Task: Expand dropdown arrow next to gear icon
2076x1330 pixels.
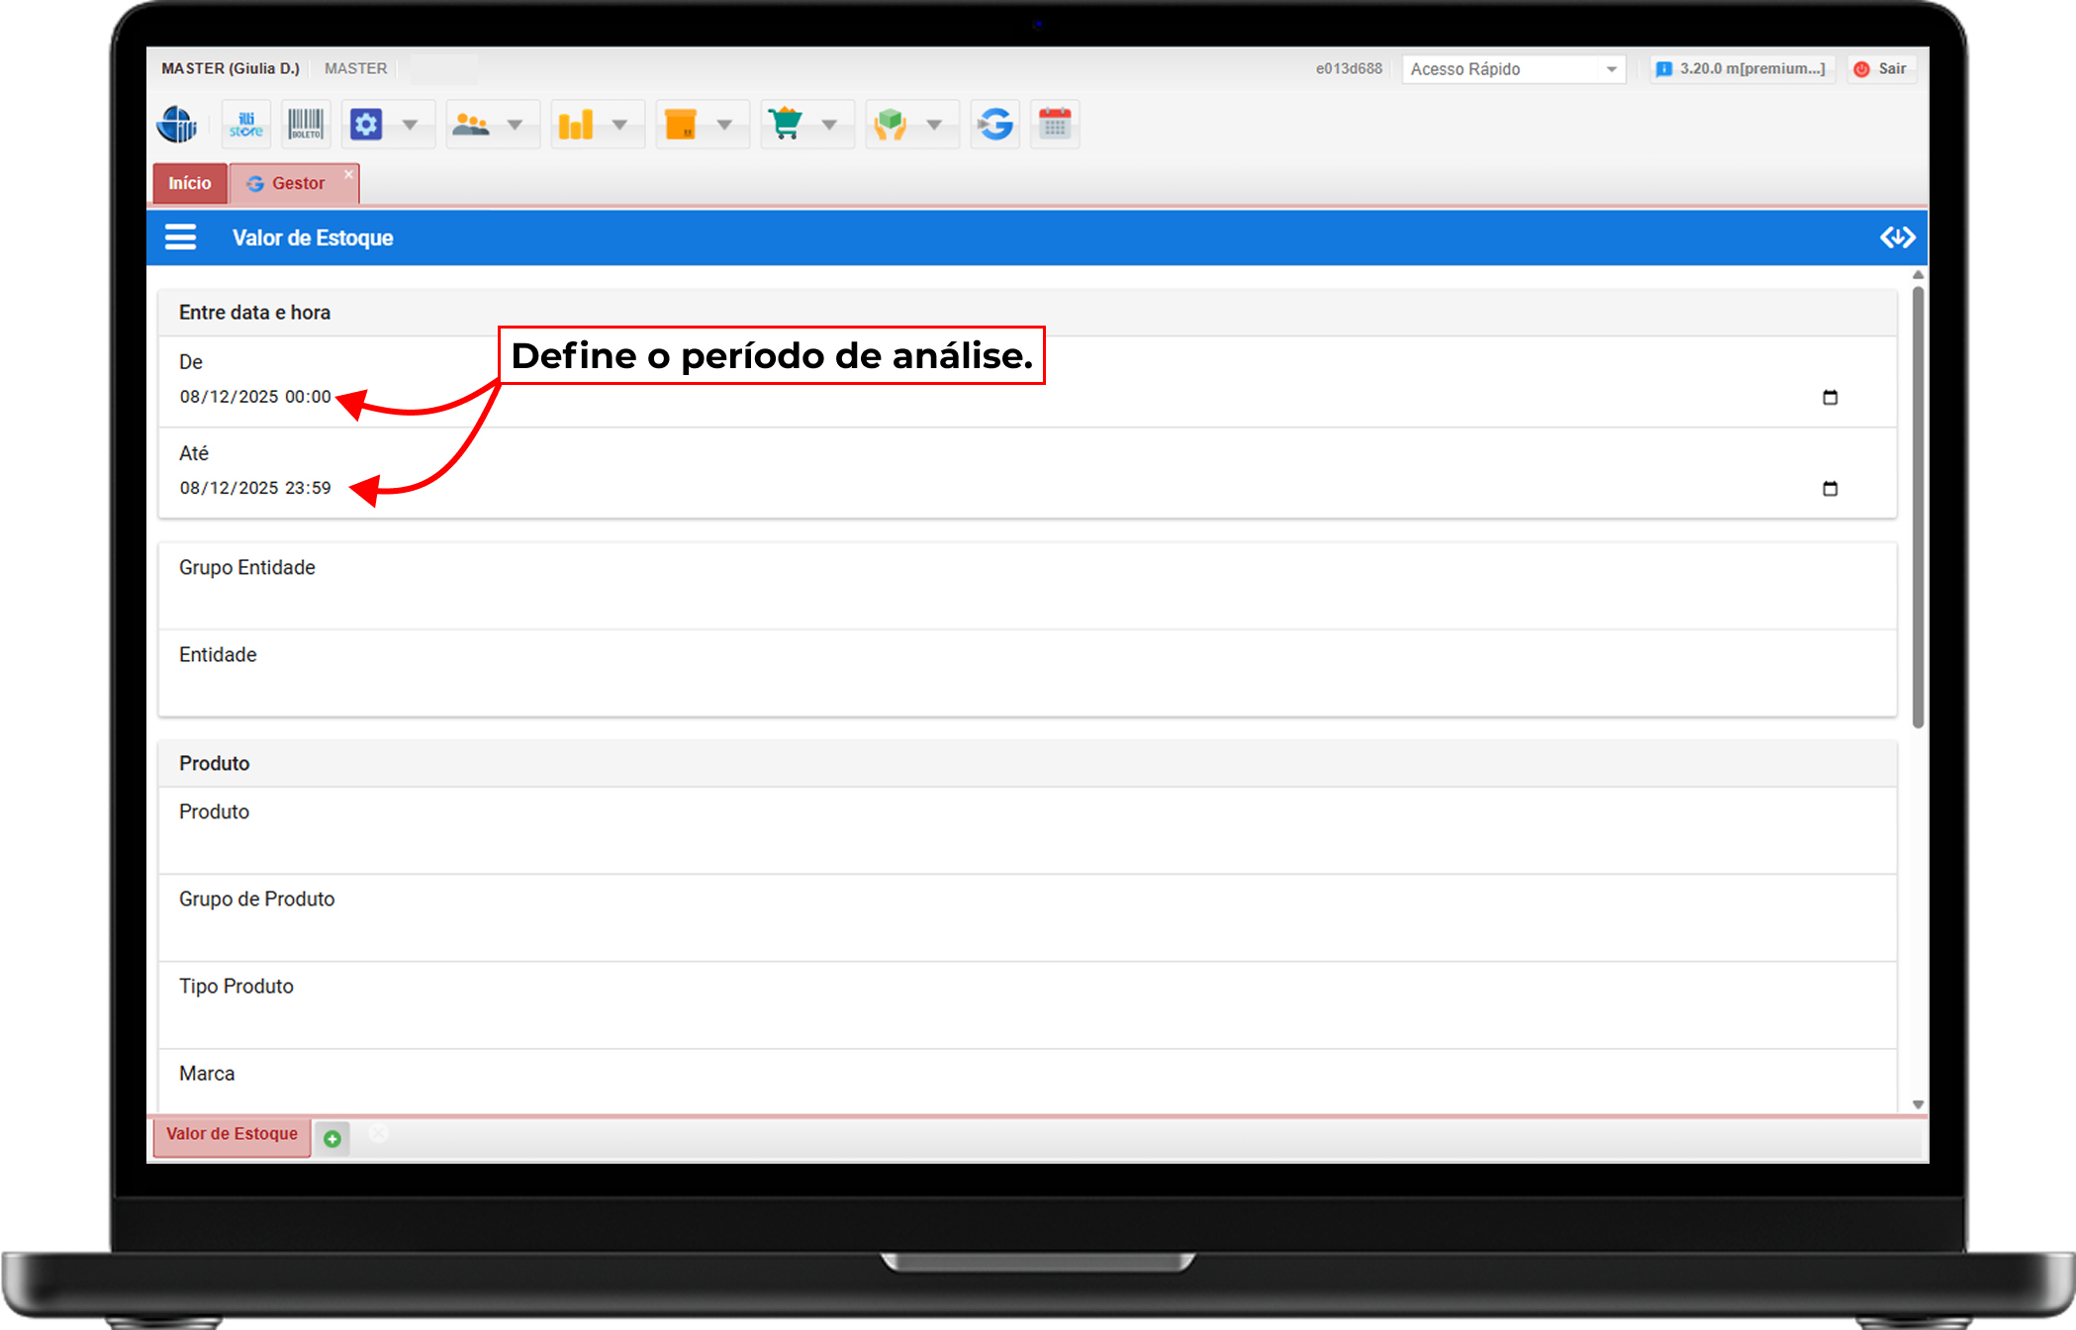Action: click(x=410, y=125)
